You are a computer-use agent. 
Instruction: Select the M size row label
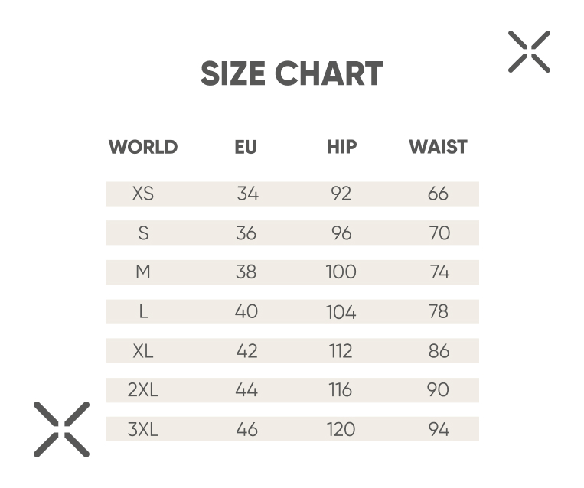click(x=143, y=272)
